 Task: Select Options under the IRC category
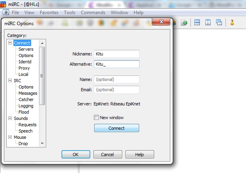(26, 87)
